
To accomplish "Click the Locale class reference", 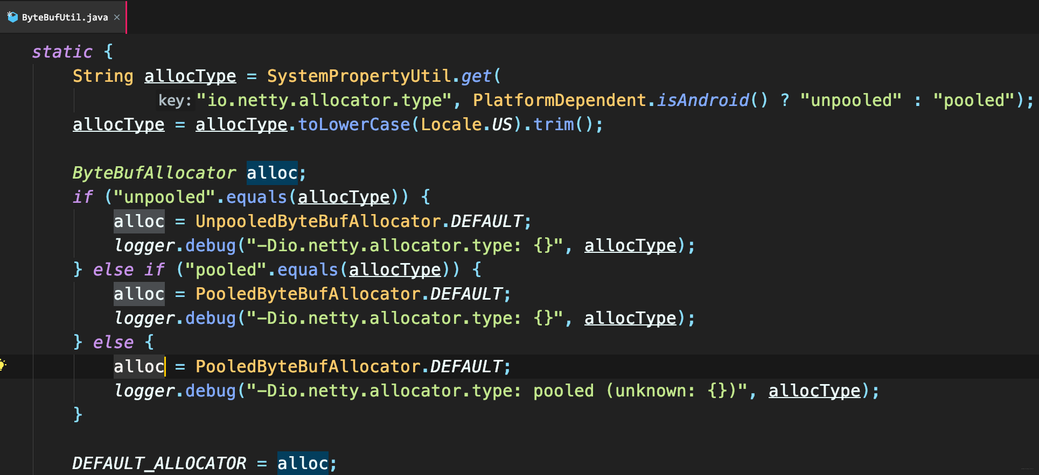I will click(451, 125).
